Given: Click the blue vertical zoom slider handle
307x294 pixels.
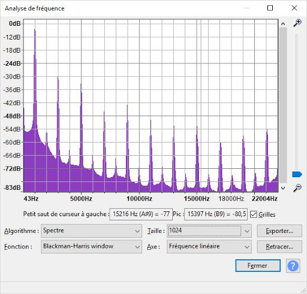Looking at the screenshot, I should click(297, 174).
